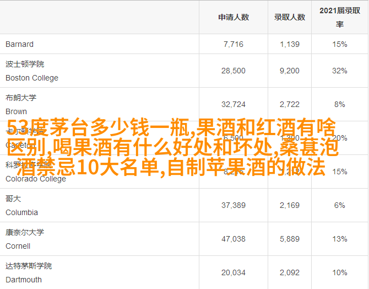
Task: Select the Cornell text
Action: [x=18, y=246]
